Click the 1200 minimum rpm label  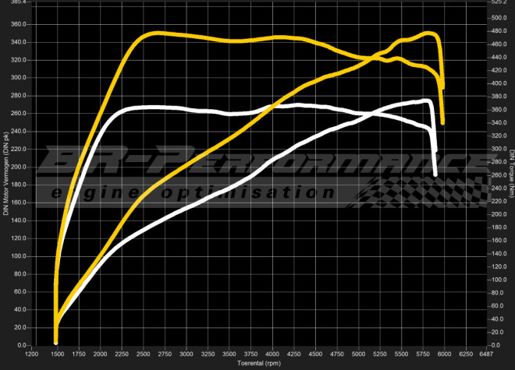(x=31, y=353)
